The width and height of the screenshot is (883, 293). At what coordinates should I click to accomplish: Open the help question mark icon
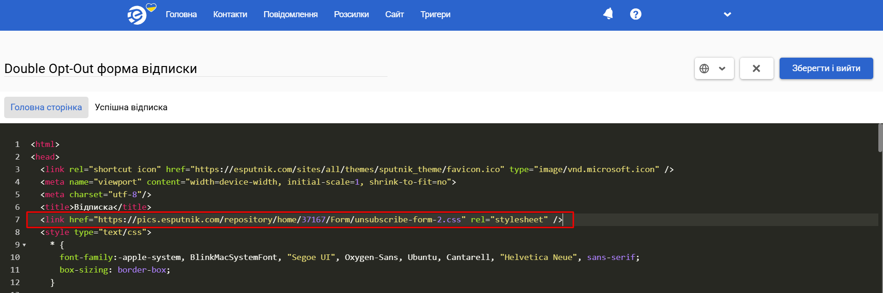[636, 14]
